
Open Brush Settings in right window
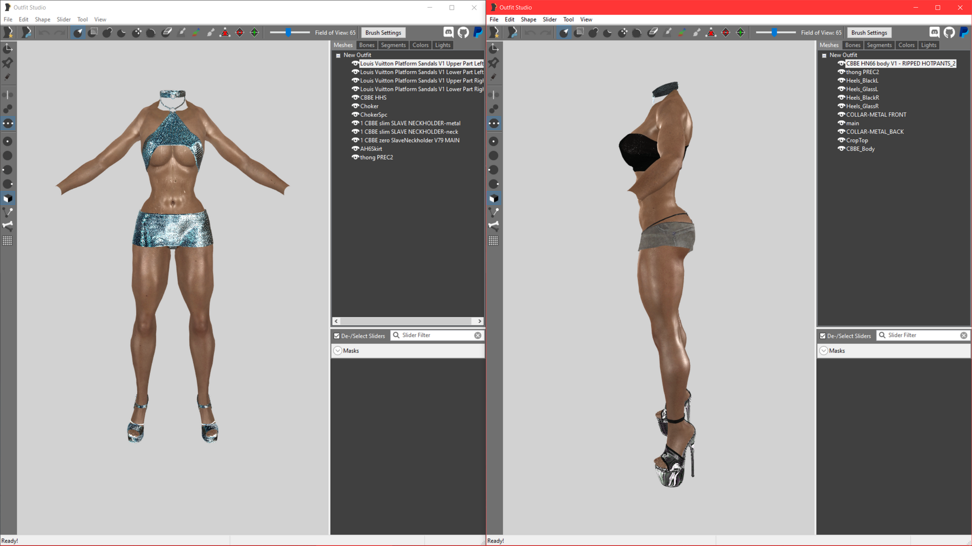[869, 33]
